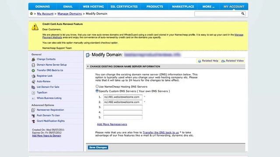Open the Email menu
Screen dimensions: 280x157
tap(68, 7)
